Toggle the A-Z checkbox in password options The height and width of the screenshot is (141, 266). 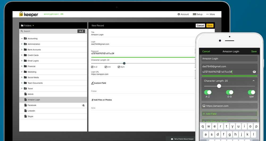[x=92, y=67]
